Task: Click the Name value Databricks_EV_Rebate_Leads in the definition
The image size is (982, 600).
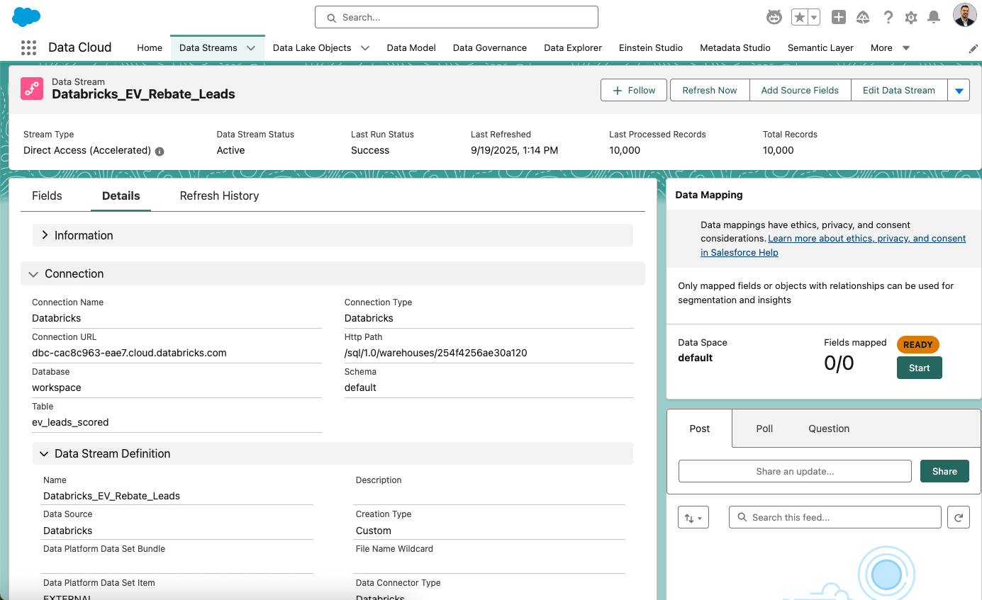Action: pos(111,496)
